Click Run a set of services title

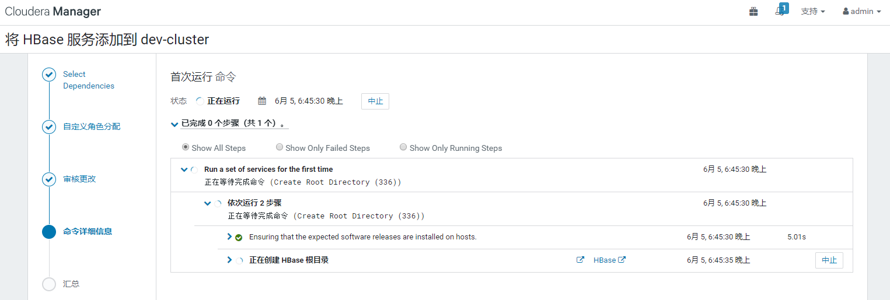pos(268,170)
